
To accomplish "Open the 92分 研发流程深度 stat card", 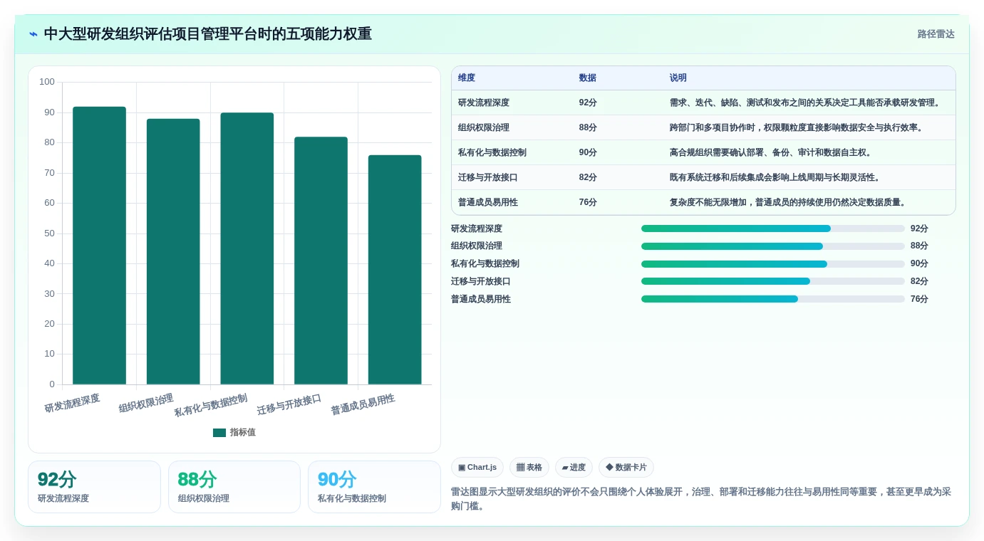I will click(94, 487).
